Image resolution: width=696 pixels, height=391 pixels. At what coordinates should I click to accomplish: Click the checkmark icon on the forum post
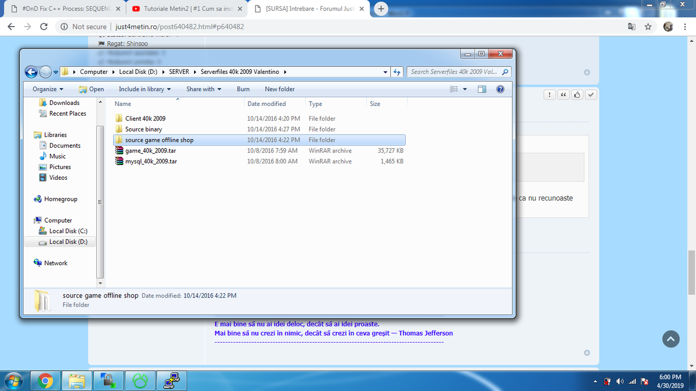click(x=591, y=95)
